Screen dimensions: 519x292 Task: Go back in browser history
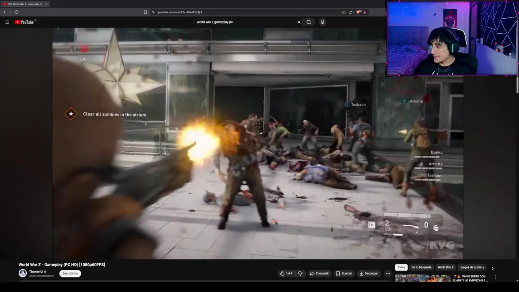point(4,12)
